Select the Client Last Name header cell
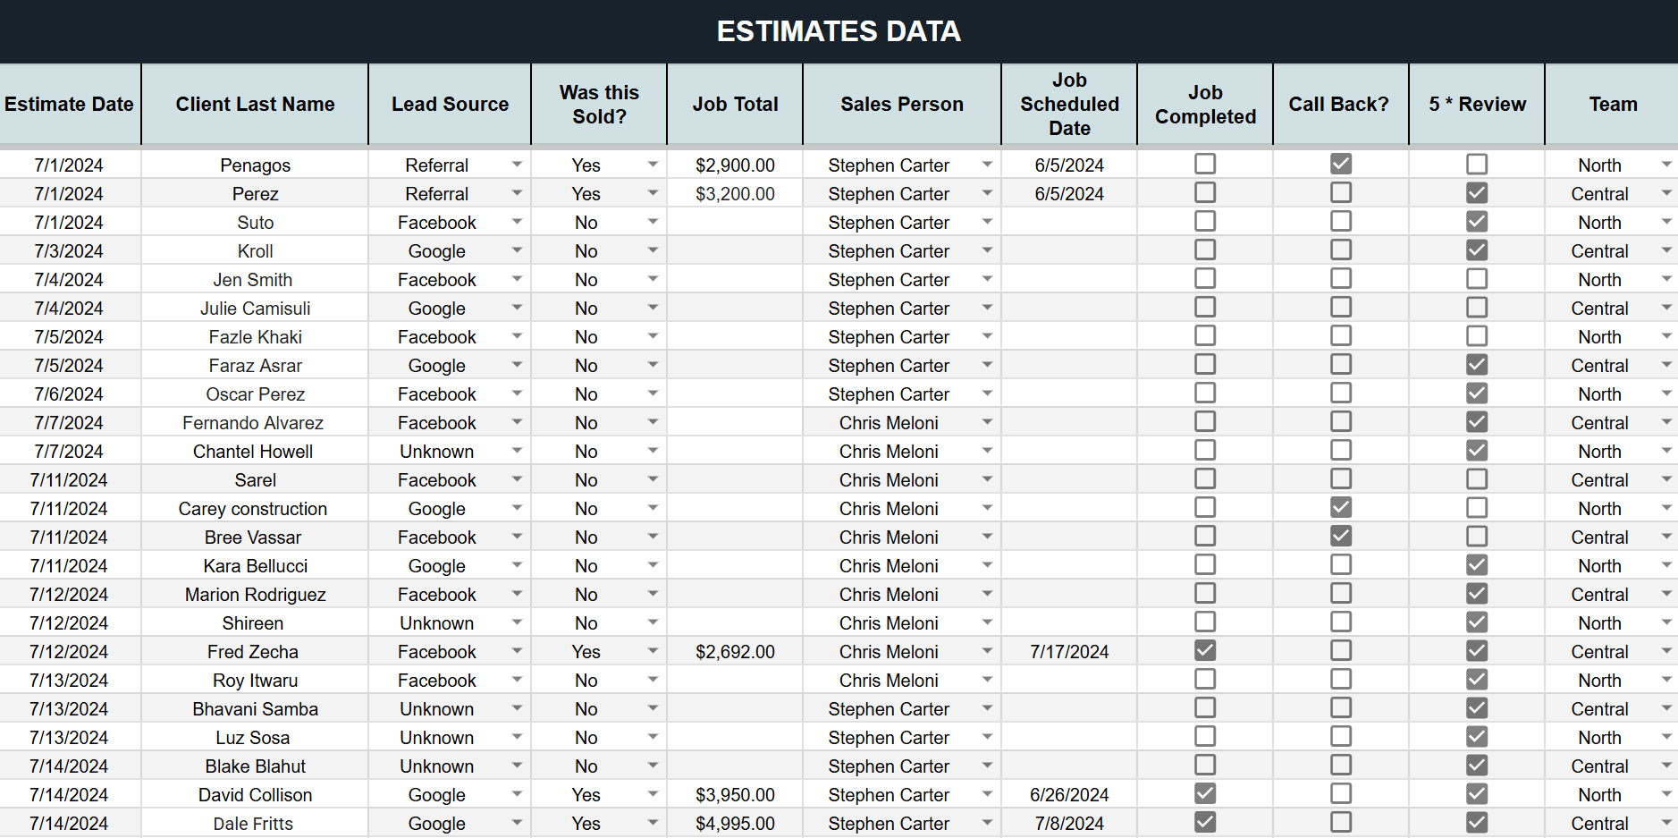Image resolution: width=1678 pixels, height=838 pixels. point(255,104)
